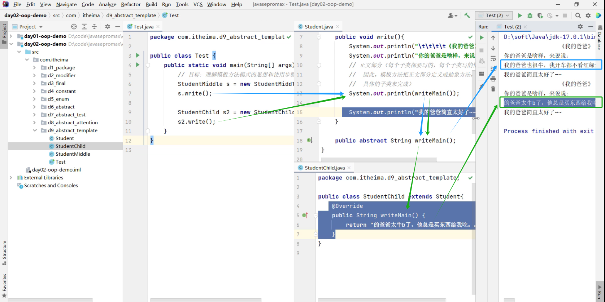This screenshot has height=302, width=605.
Task: Click the d9_abstract_template breadcrumb
Action: 131,15
